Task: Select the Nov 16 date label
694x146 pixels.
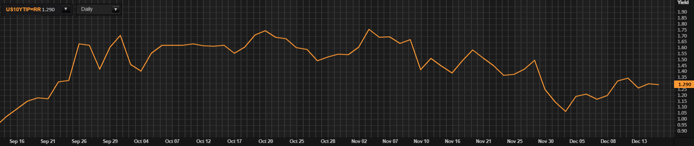Action: tap(453, 141)
